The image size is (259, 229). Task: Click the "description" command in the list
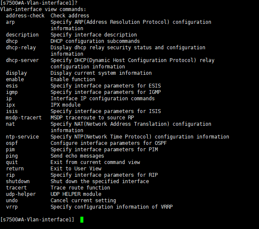coord(22,35)
